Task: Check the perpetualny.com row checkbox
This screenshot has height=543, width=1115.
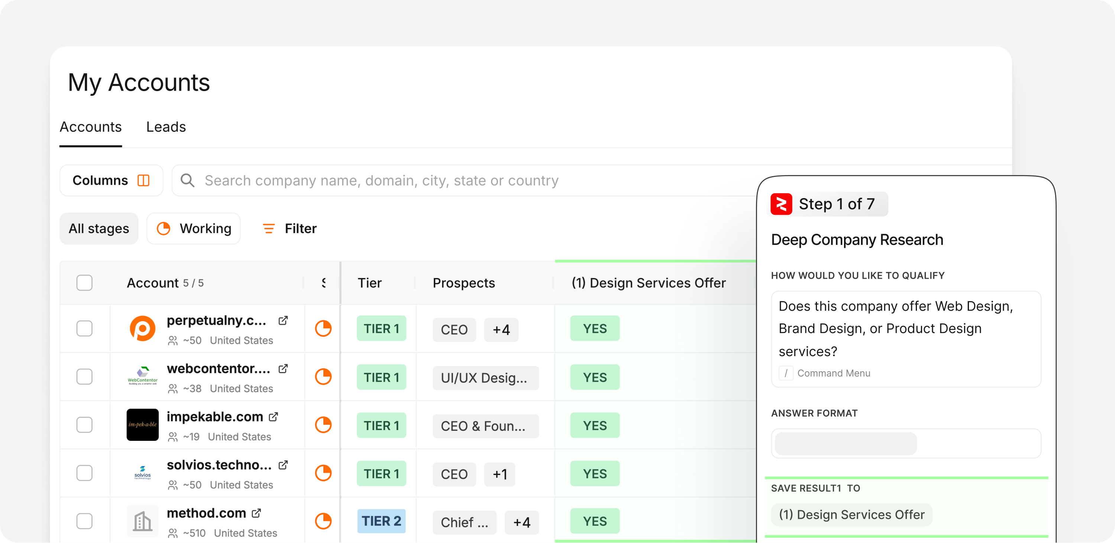Action: (x=84, y=329)
